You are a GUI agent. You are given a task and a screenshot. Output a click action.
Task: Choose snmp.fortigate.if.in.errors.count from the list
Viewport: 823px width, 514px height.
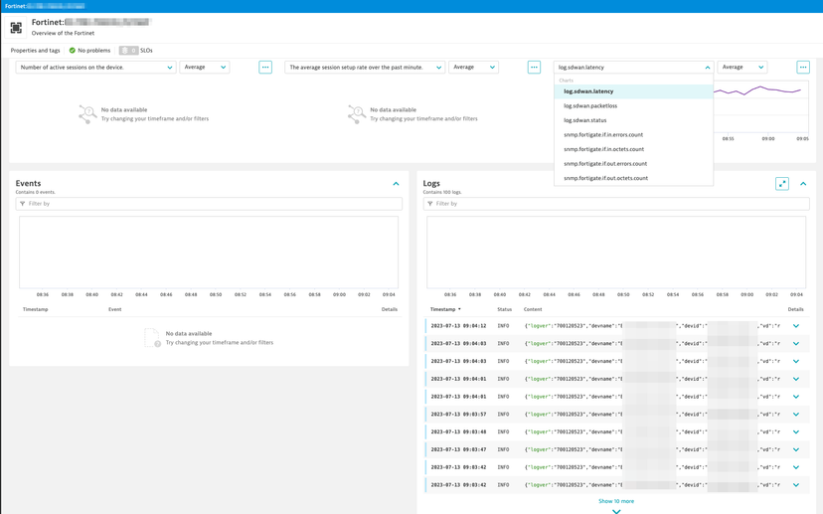(603, 135)
